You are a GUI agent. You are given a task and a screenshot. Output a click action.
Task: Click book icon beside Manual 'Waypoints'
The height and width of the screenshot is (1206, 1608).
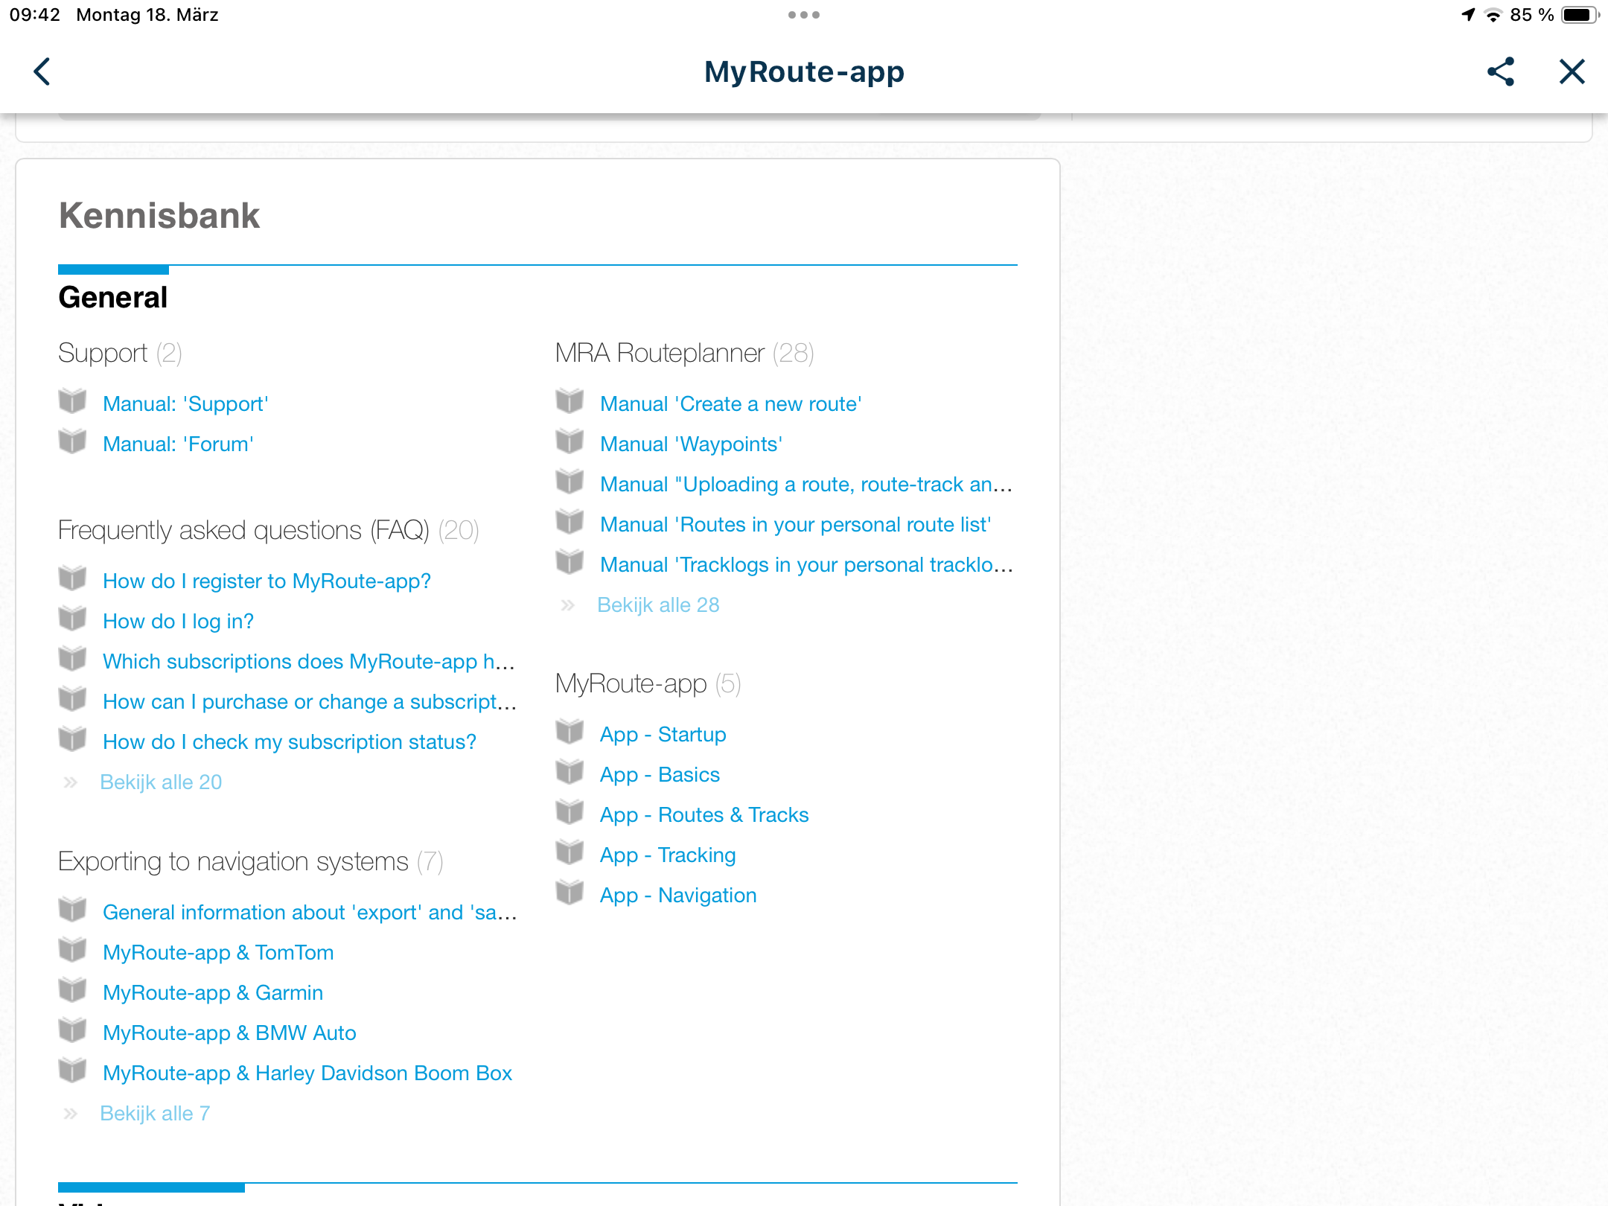(569, 441)
